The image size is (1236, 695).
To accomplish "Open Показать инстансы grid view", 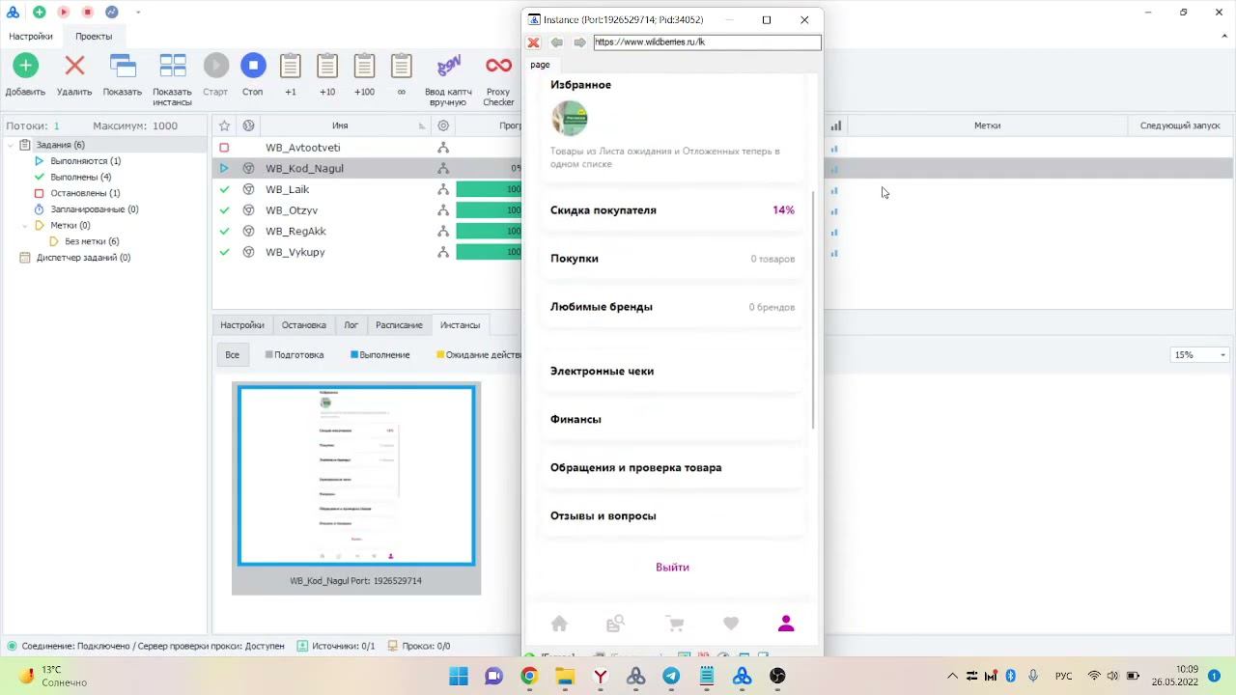I will 173,66.
